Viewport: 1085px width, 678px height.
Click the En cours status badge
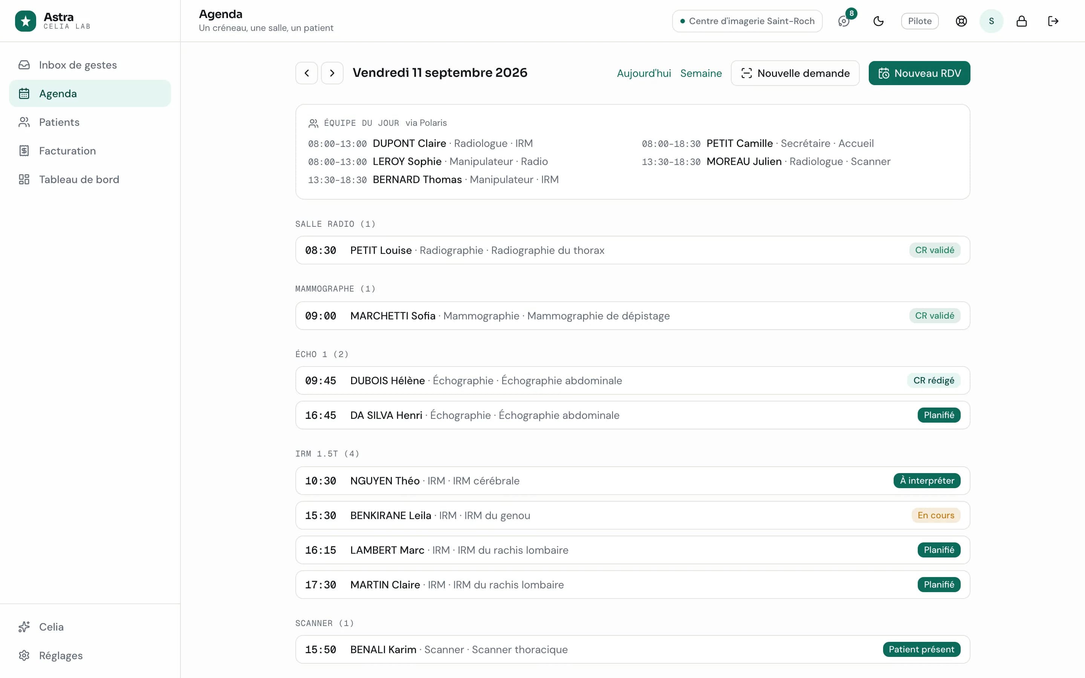(936, 515)
